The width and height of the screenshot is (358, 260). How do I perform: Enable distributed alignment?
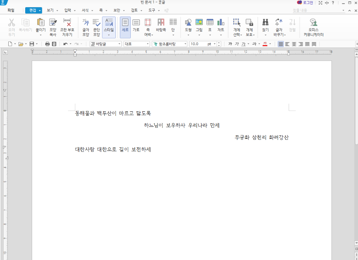tap(307, 44)
